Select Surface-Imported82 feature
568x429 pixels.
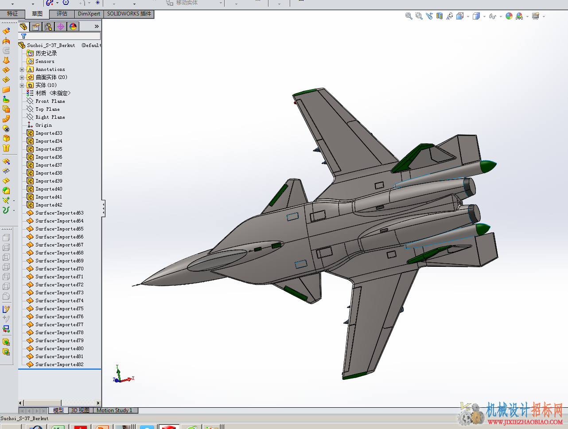click(x=59, y=364)
